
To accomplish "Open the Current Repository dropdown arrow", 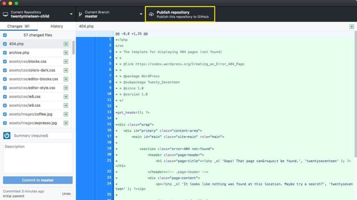I will coord(71,14).
